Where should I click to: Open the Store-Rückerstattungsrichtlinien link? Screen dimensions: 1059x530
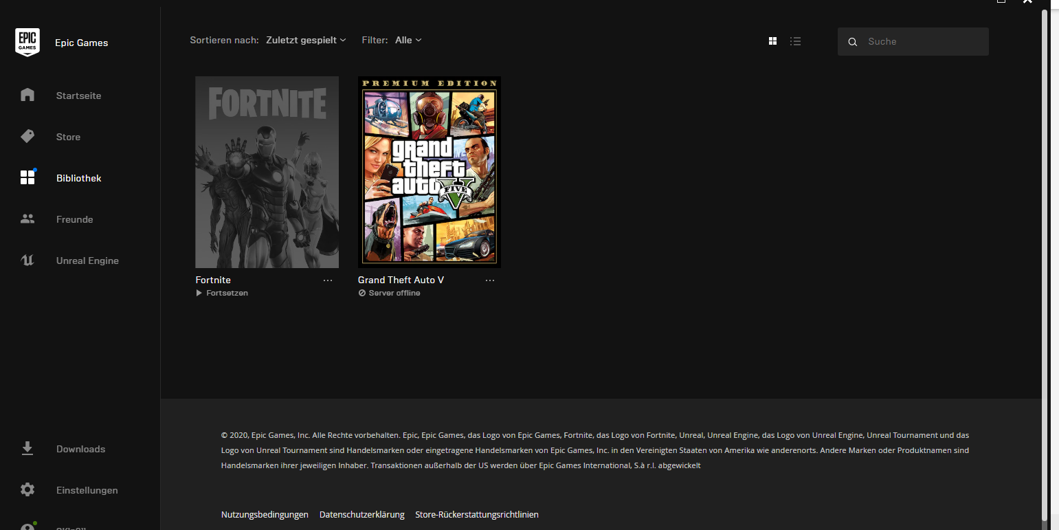pos(477,514)
